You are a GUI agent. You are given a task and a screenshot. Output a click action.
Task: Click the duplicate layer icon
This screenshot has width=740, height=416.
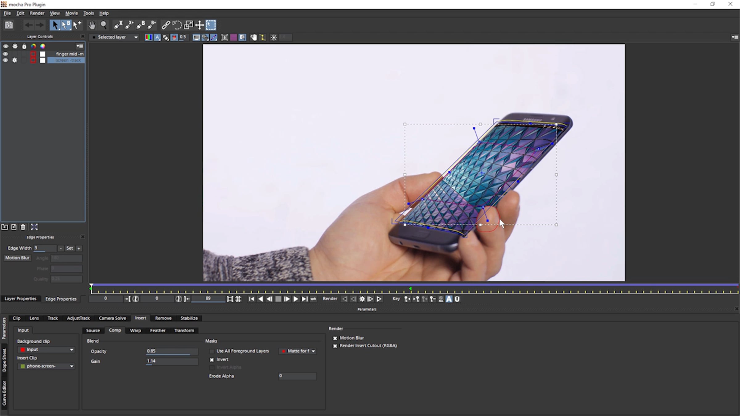[x=14, y=227]
